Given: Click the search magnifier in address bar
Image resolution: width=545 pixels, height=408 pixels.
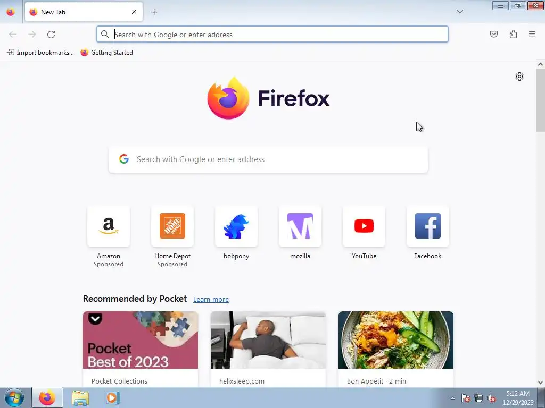Looking at the screenshot, I should click(105, 34).
